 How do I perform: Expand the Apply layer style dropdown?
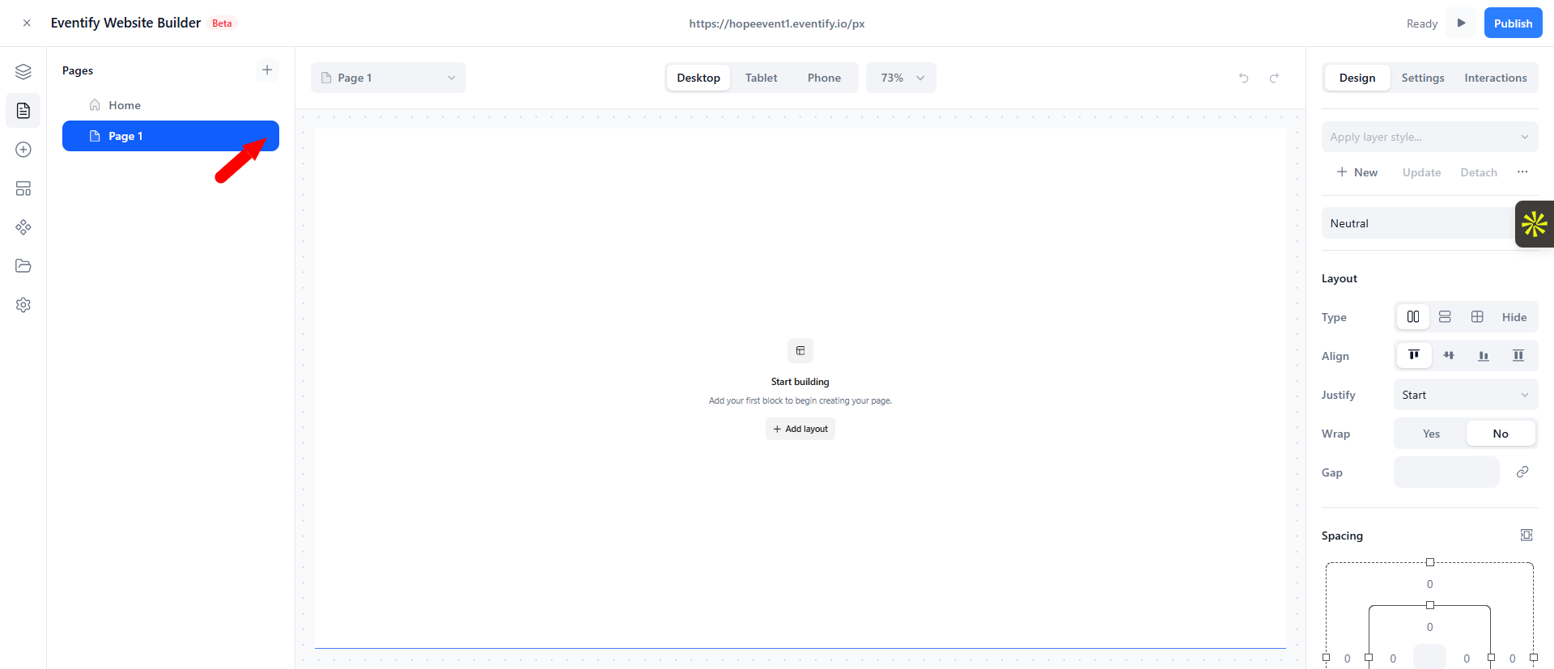pos(1430,137)
